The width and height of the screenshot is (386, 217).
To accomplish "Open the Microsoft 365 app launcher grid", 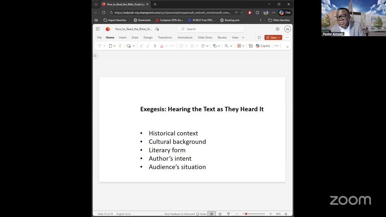I will pos(98,29).
